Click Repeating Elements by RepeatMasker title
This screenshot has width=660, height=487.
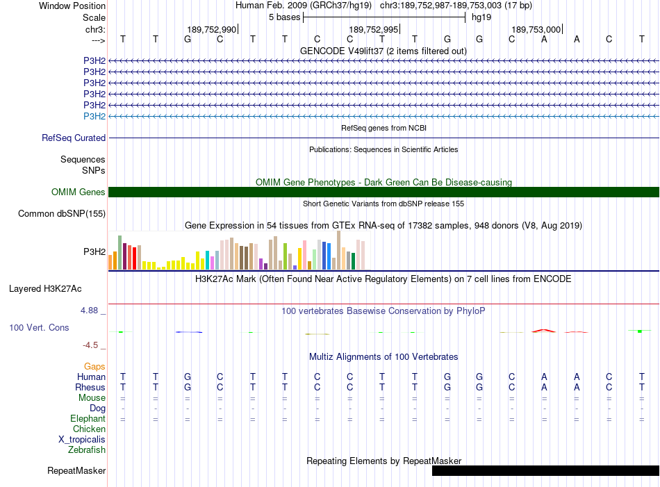coord(383,461)
